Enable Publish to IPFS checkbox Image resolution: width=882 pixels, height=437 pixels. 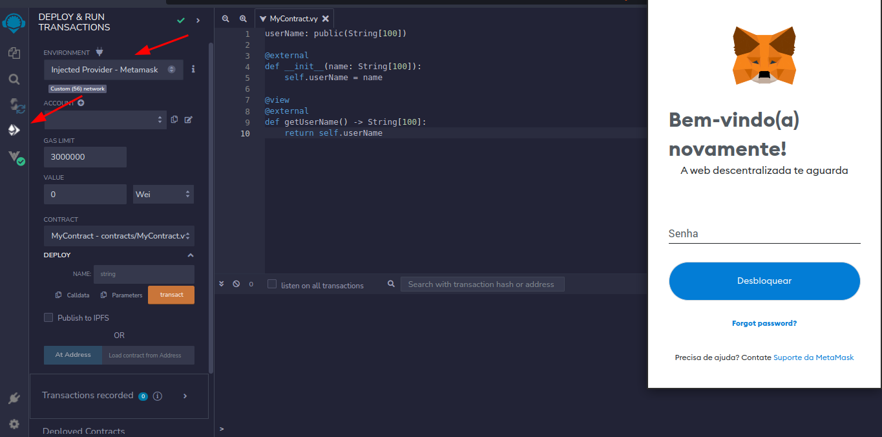pyautogui.click(x=48, y=317)
